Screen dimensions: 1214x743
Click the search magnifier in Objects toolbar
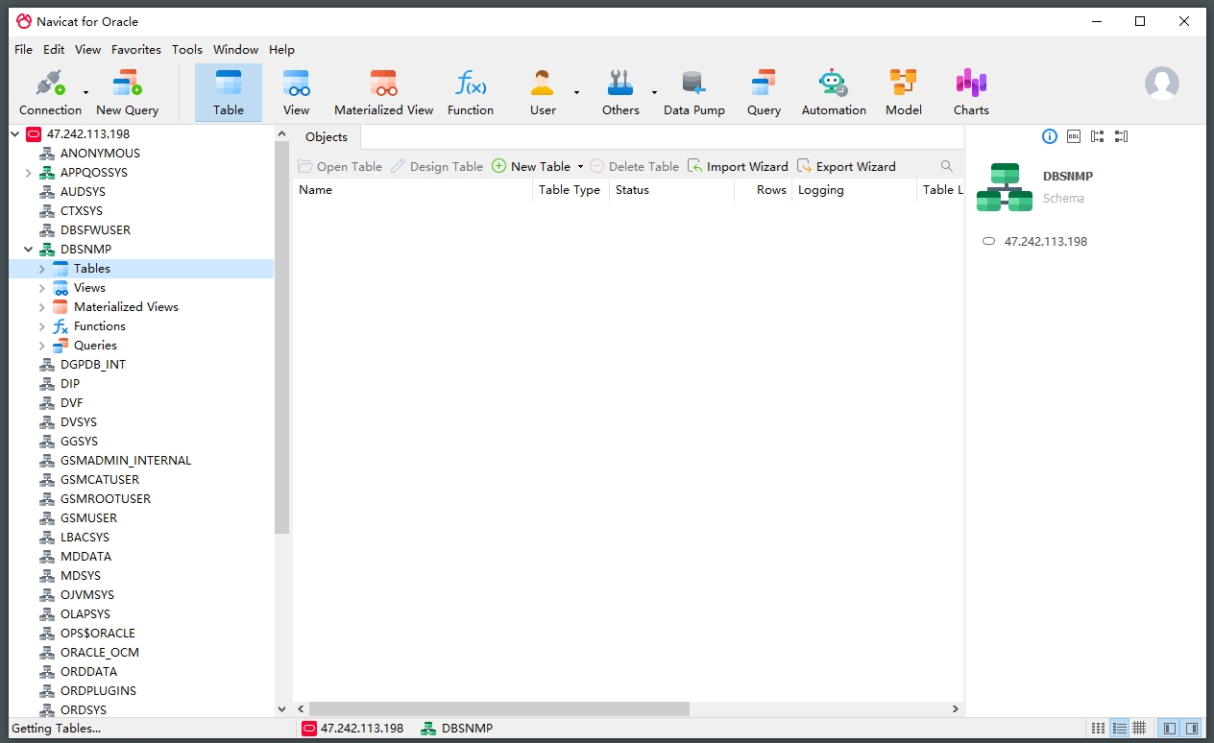pyautogui.click(x=947, y=166)
